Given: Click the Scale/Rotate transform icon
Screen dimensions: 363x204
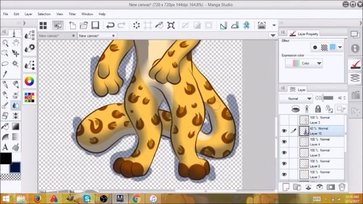Looking at the screenshot, I should point(171,25).
